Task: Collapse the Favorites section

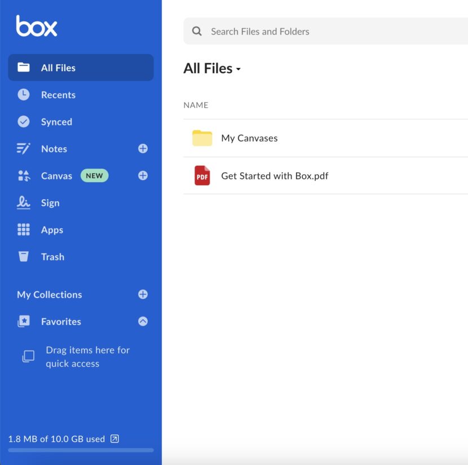Action: pyautogui.click(x=143, y=321)
